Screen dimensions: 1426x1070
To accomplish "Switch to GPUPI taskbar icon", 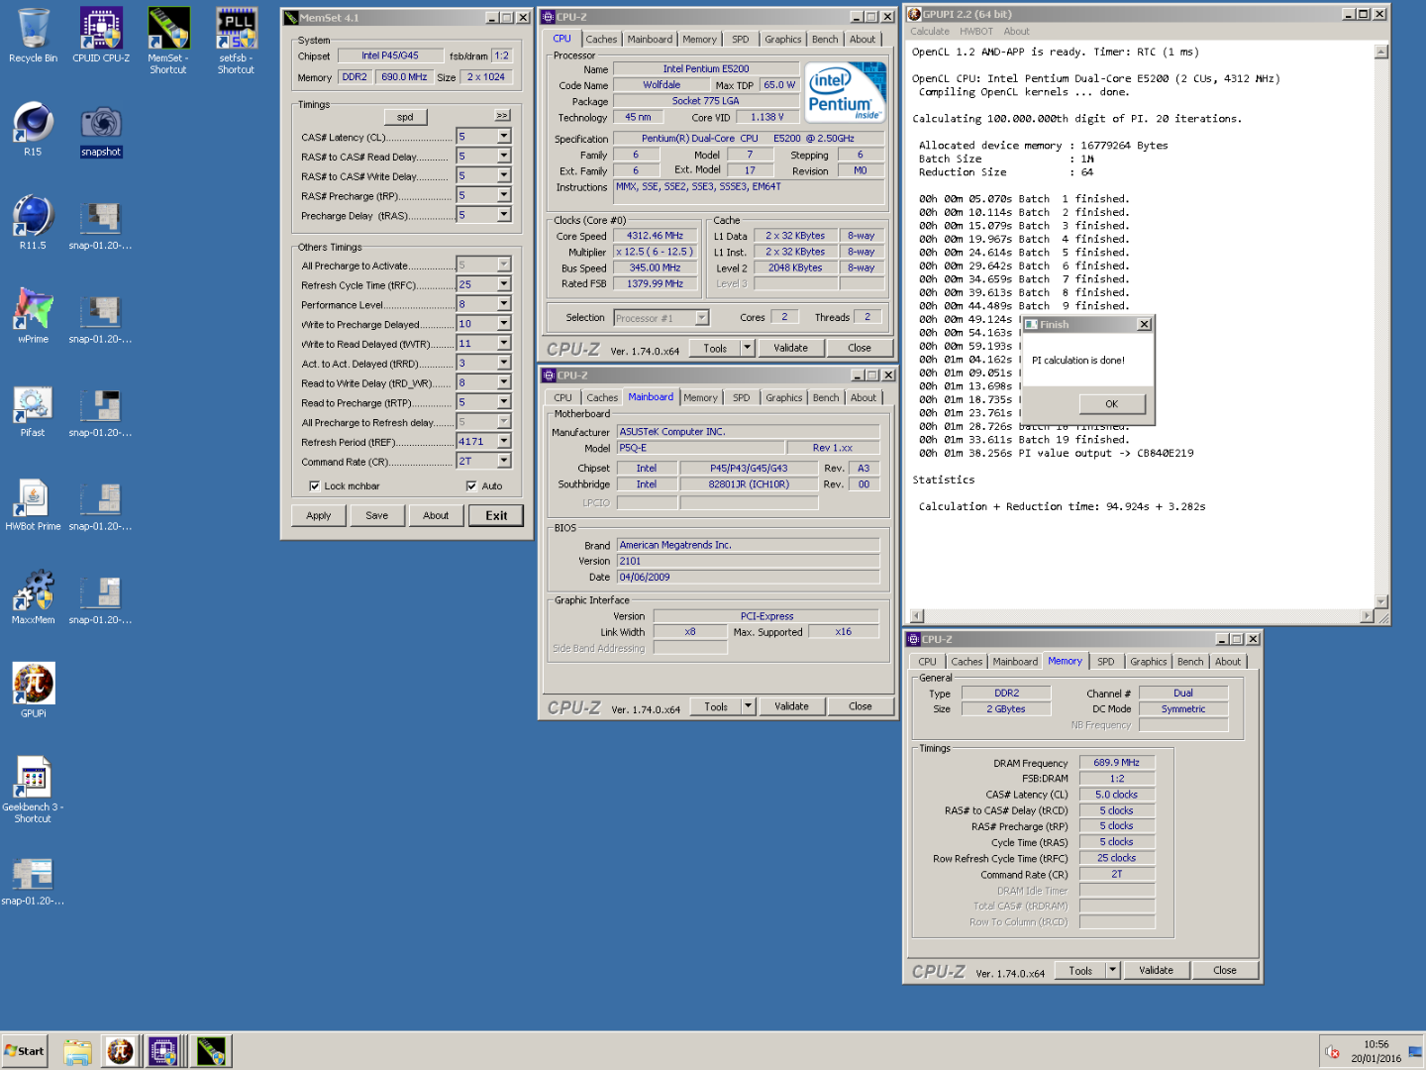I will 121,1051.
